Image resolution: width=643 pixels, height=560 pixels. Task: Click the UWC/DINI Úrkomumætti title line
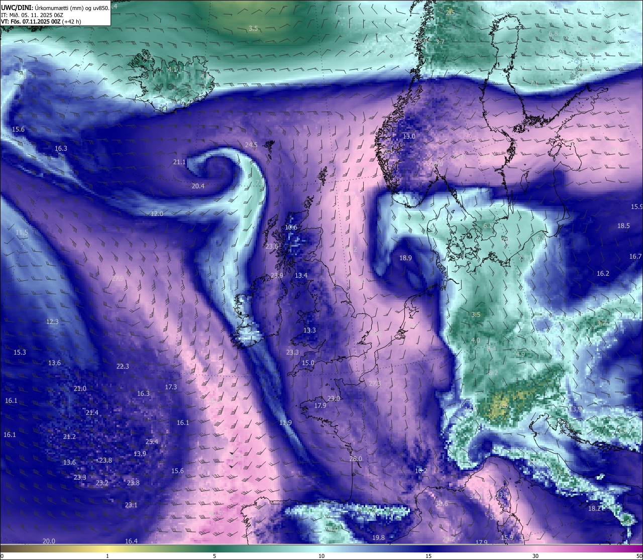click(x=55, y=8)
